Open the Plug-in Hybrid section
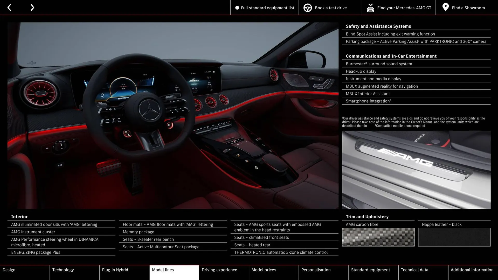This screenshot has width=498, height=280. 124,272
